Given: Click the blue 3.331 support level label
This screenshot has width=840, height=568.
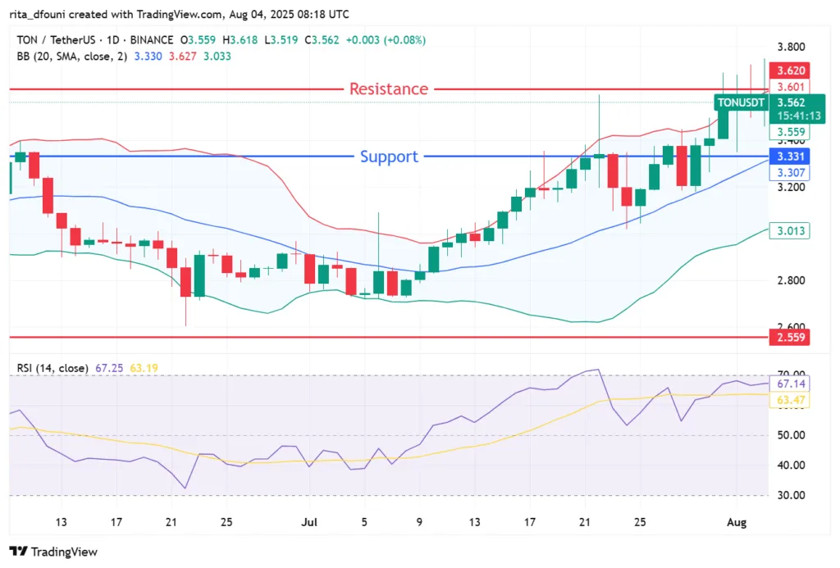Looking at the screenshot, I should point(789,155).
